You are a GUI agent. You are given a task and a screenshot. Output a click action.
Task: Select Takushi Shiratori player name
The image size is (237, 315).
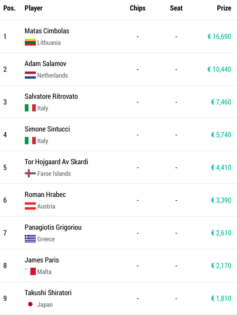(48, 293)
